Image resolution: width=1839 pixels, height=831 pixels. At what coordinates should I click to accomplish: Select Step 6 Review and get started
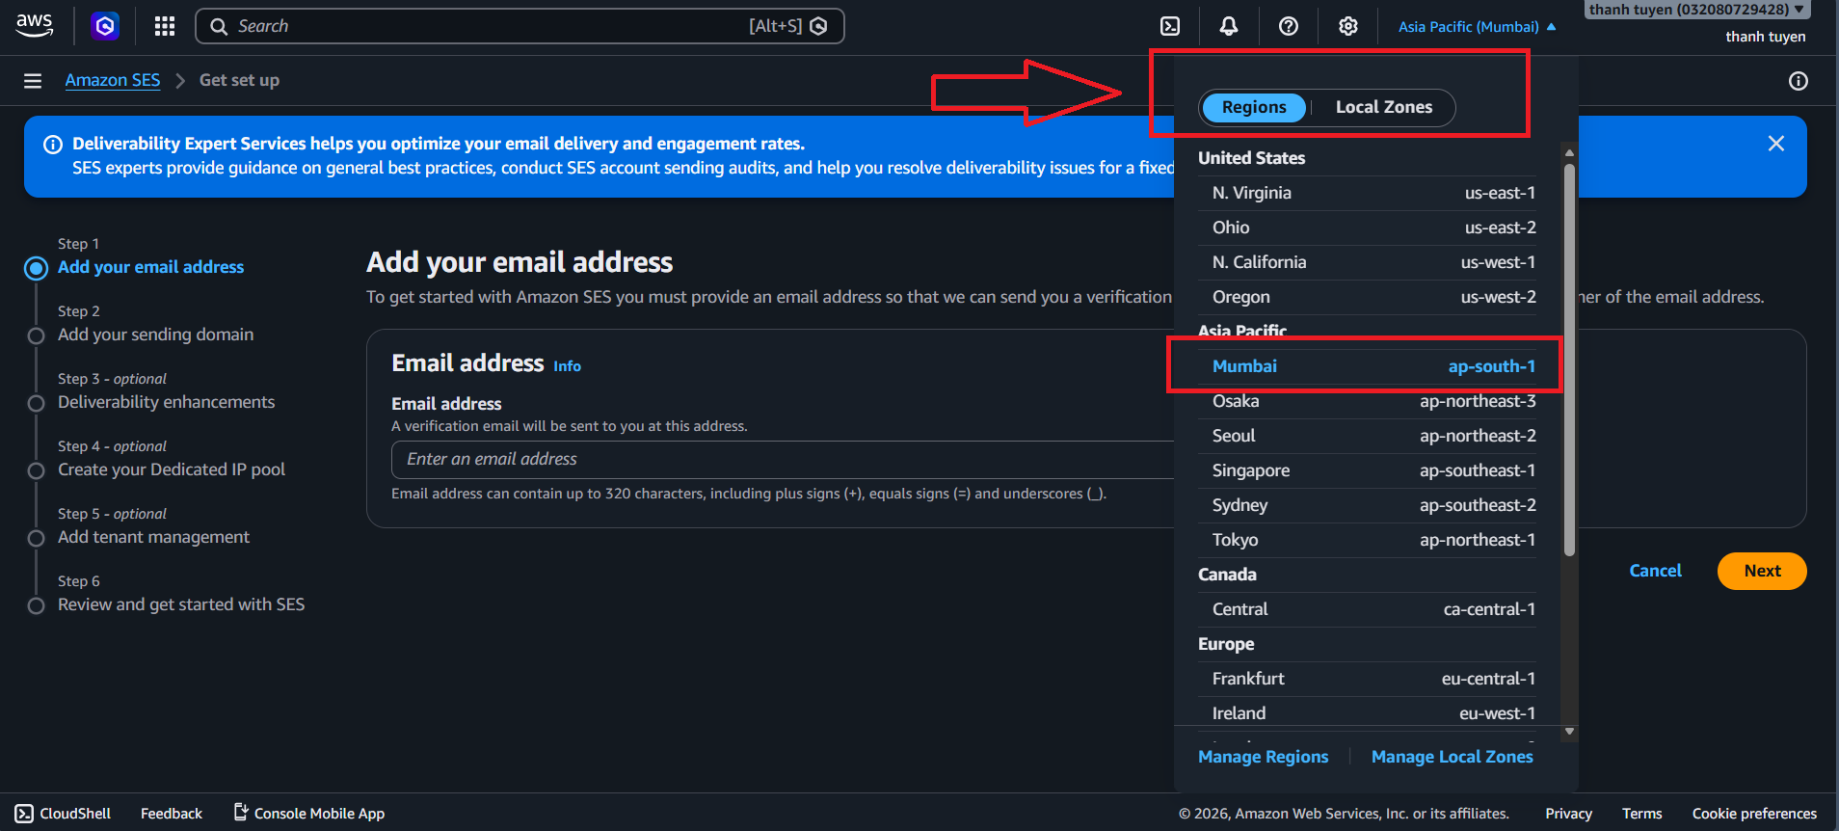click(181, 604)
